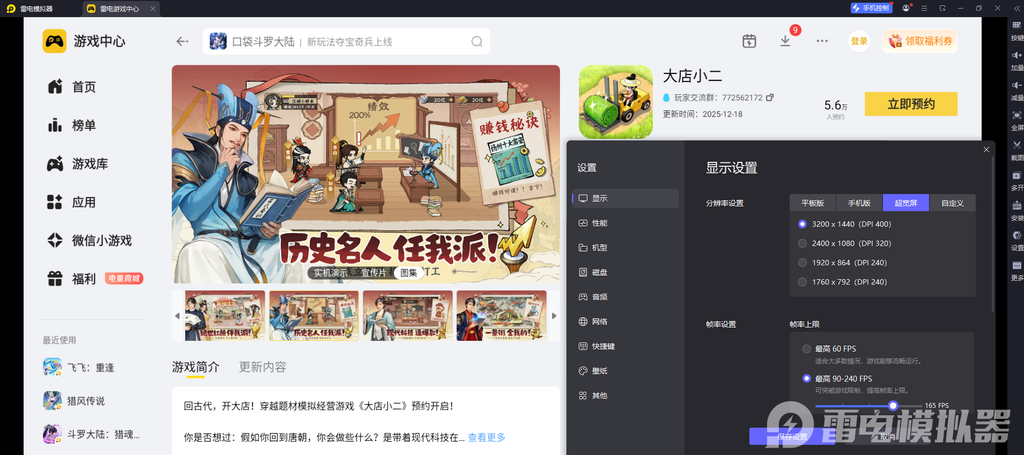This screenshot has height=455, width=1024.
Task: Take a screenshot with 截图 scissors icon
Action: 1016,145
